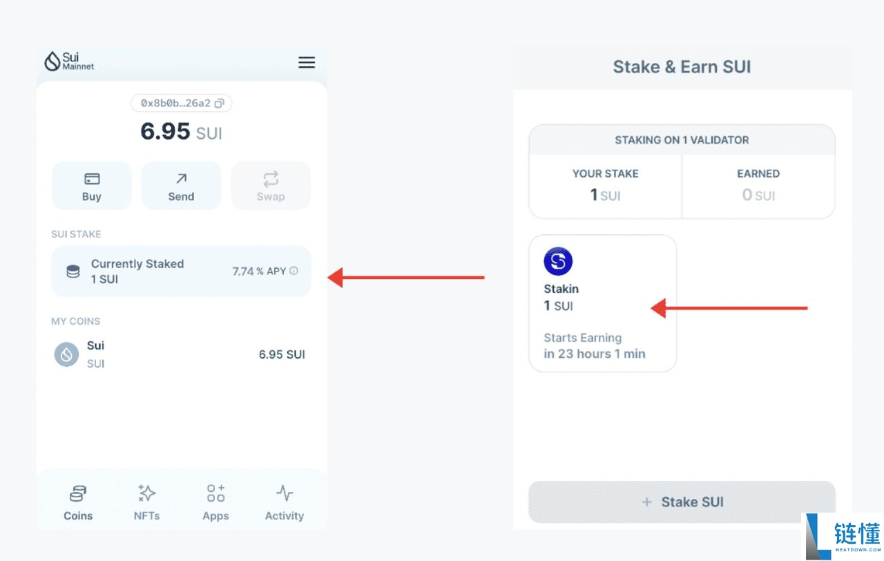This screenshot has height=561, width=884.
Task: Click the Sui logo icon
Action: point(52,62)
